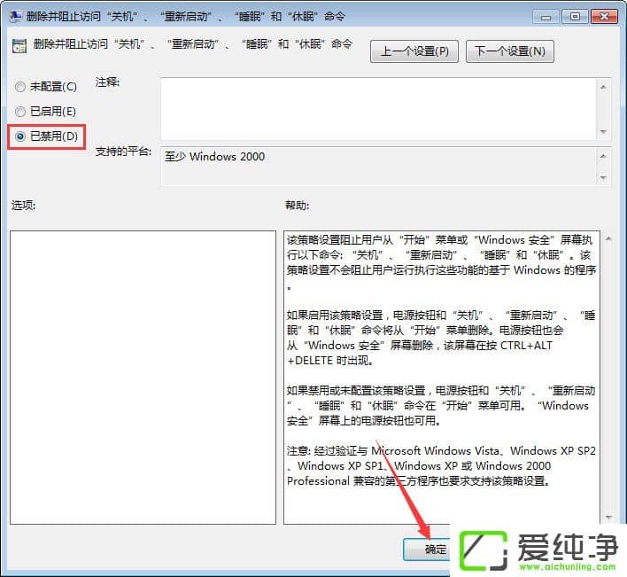Click the down arrow of the 支持的平台 scrollbar
This screenshot has width=627, height=577.
coord(603,177)
